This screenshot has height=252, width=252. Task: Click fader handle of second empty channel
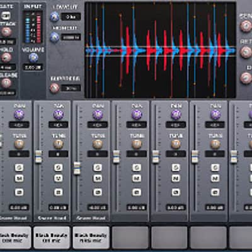(x=156, y=157)
